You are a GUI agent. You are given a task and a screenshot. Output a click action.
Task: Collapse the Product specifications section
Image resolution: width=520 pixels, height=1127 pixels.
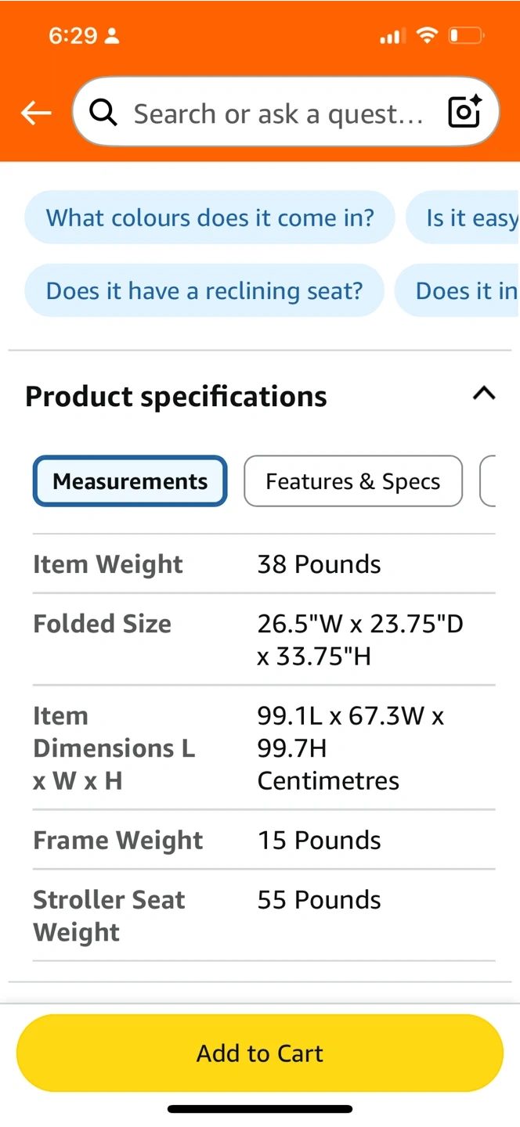(x=484, y=394)
